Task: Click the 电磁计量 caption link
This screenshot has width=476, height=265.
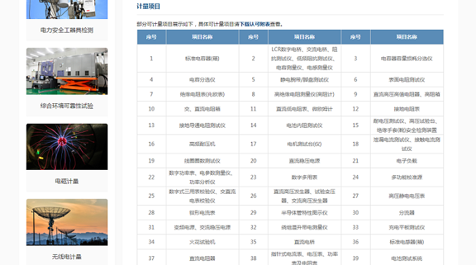Action: (x=67, y=181)
